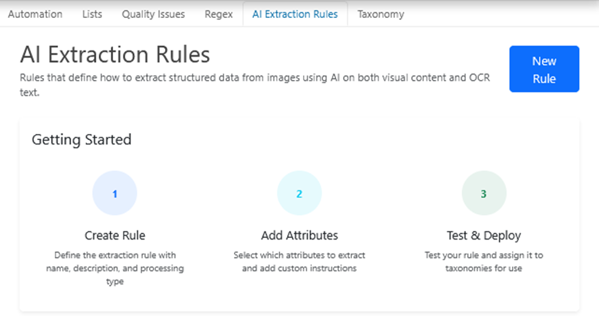Viewport: 599px width, 316px height.
Task: Click the step 3 circle icon
Action: 483,194
